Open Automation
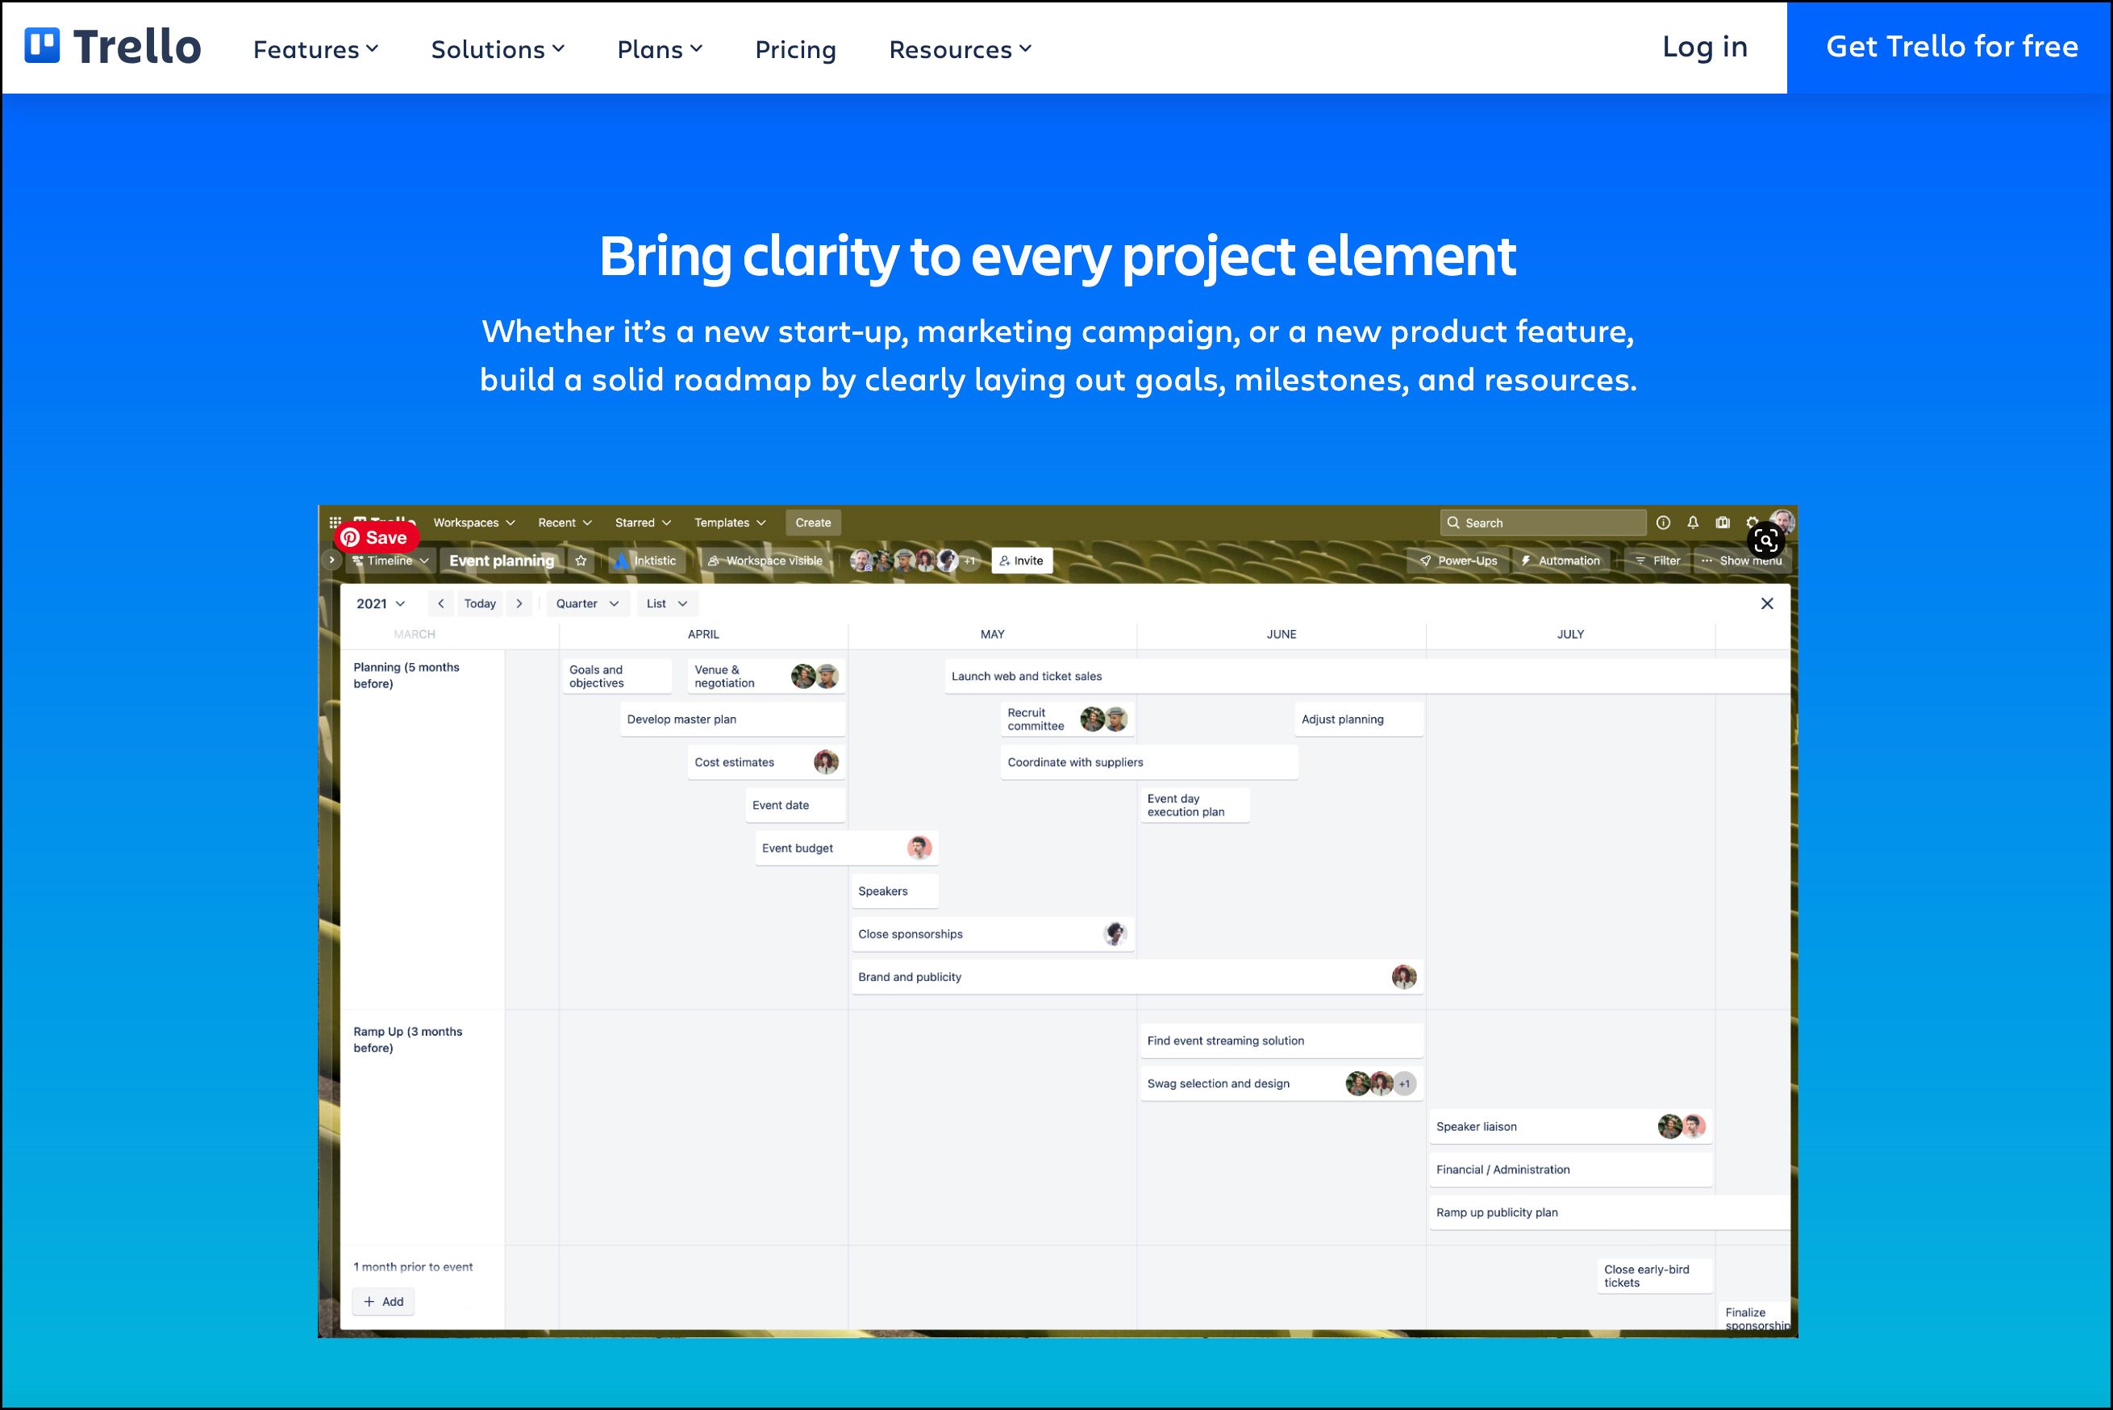This screenshot has width=2113, height=1410. (1561, 561)
